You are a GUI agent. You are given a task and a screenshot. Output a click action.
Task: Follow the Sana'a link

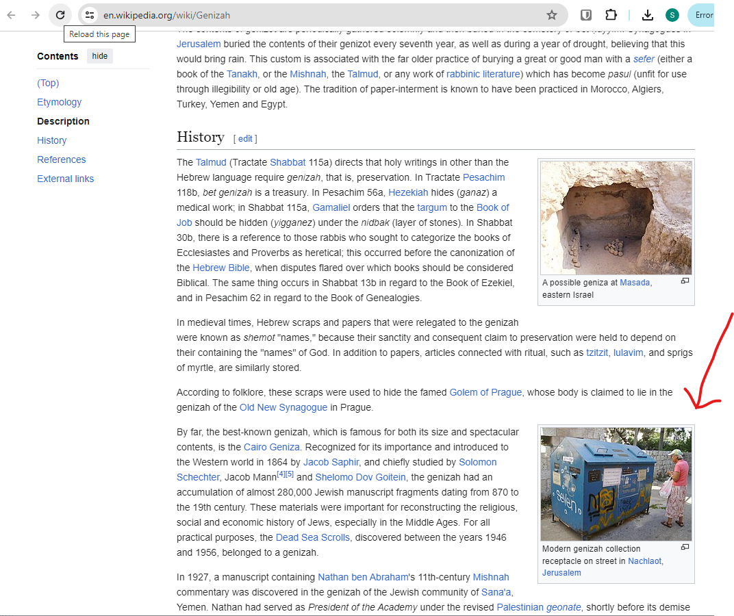[x=496, y=592]
